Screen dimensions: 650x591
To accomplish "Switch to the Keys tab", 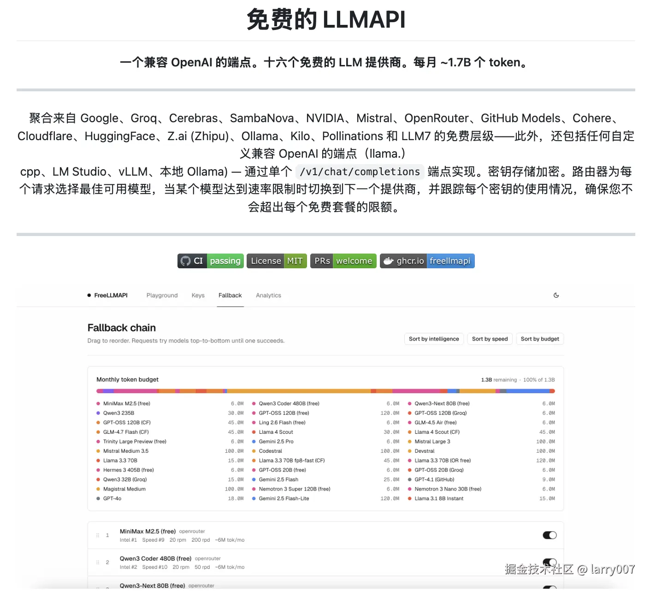I will pos(198,295).
